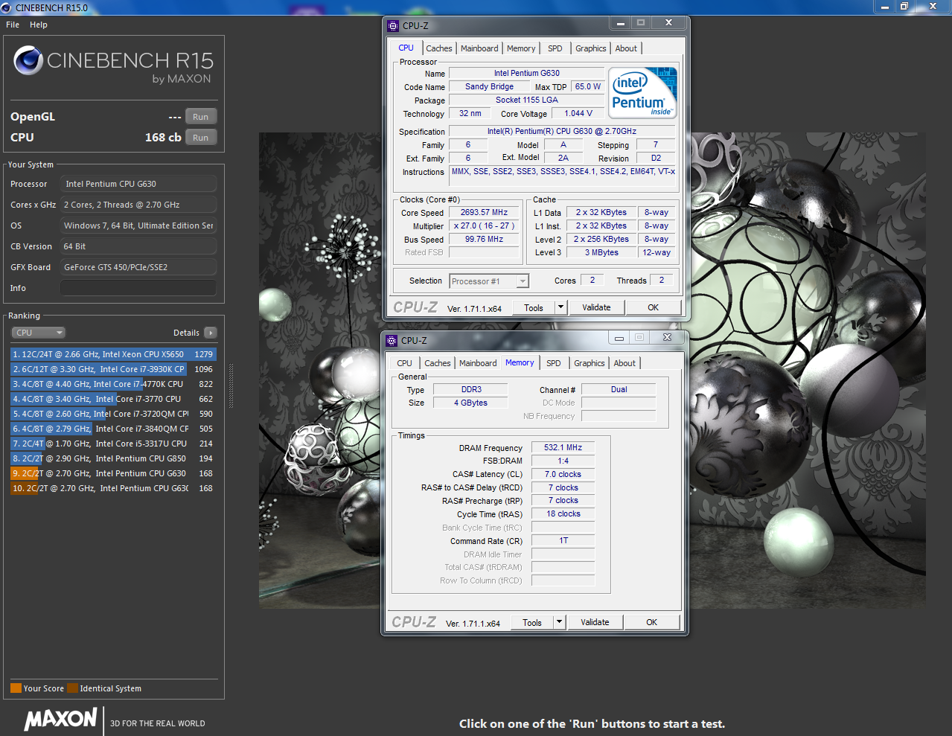Select ranking row Pentium G850 score 194
Viewport: 952px width, 736px height.
(x=113, y=458)
